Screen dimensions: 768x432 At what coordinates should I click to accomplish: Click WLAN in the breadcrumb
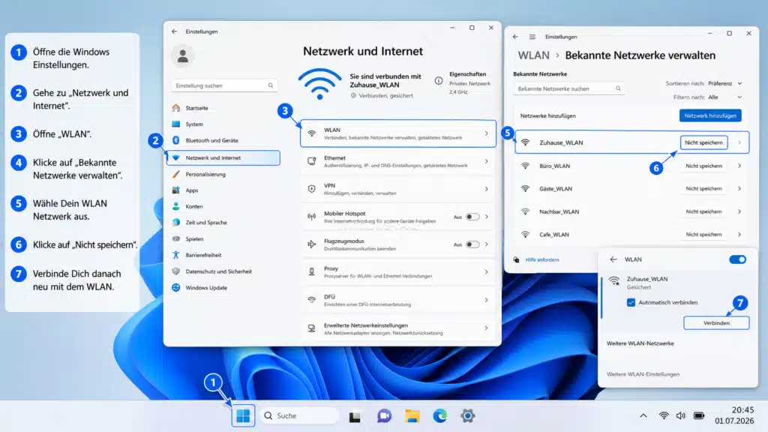533,55
